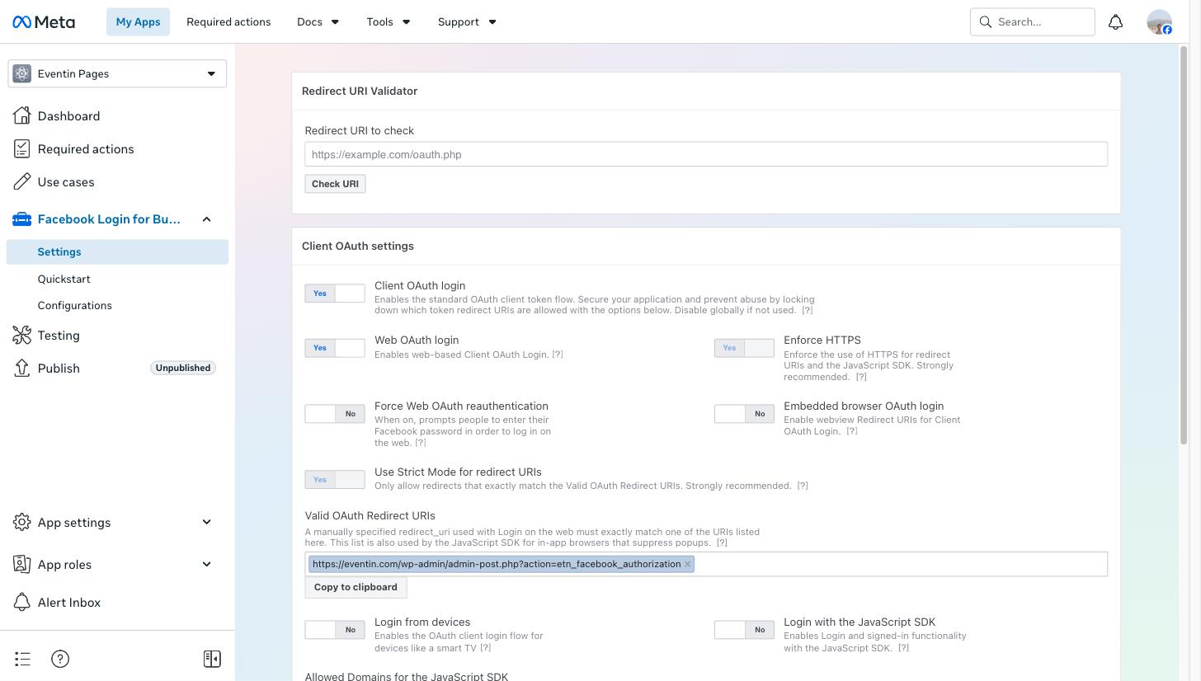Open help tooltip for Force Web OAuth reauthentication
The height and width of the screenshot is (681, 1201).
pos(421,443)
